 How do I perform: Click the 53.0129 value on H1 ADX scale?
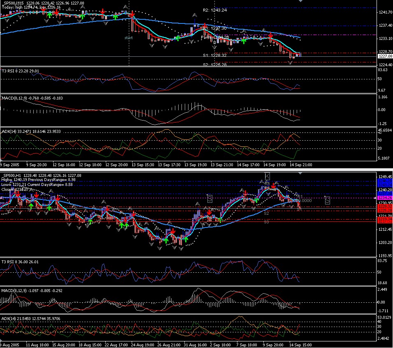pyautogui.click(x=385, y=318)
